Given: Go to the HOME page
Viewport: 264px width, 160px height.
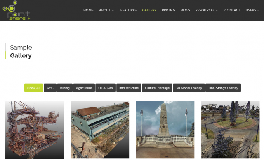Looking at the screenshot, I should 88,10.
